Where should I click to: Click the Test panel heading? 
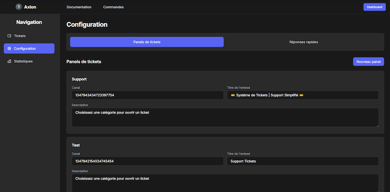pyautogui.click(x=76, y=145)
